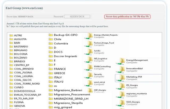Select the BOLZANO folder name
This screenshot has height=109, width=170.
[x=21, y=58]
